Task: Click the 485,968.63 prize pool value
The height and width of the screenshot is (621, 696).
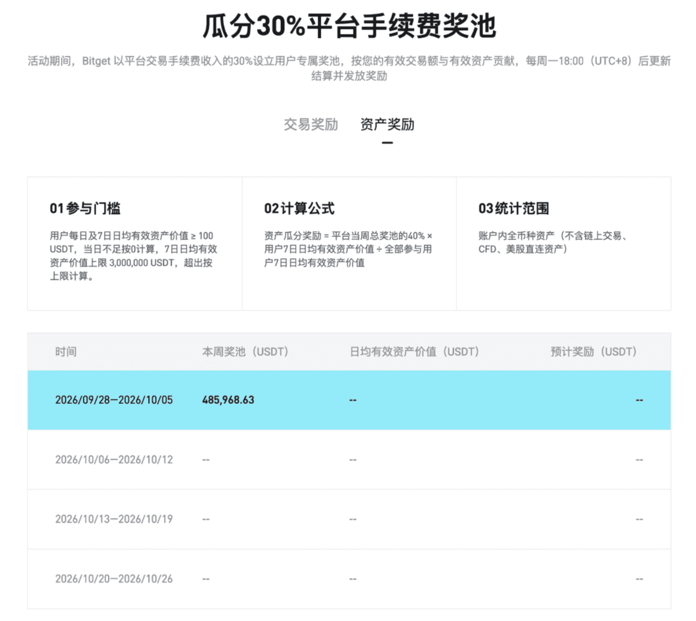Action: tap(228, 400)
